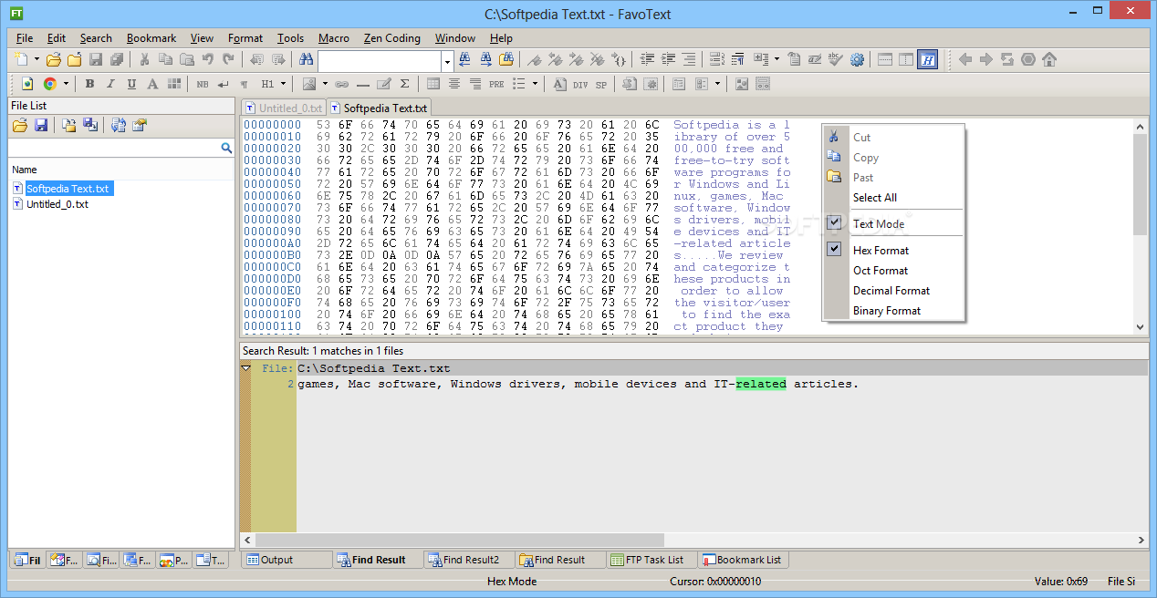Screen dimensions: 1157x598
Task: Click the hex editor scroll down arrow
Action: click(x=1141, y=326)
